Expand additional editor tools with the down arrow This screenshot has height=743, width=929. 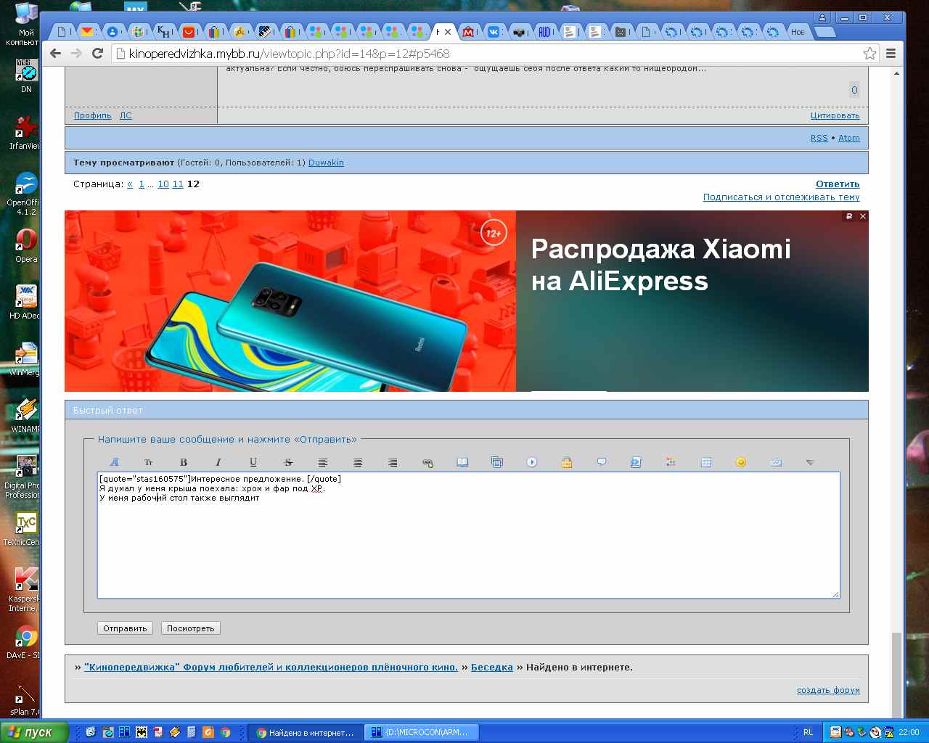(x=811, y=462)
